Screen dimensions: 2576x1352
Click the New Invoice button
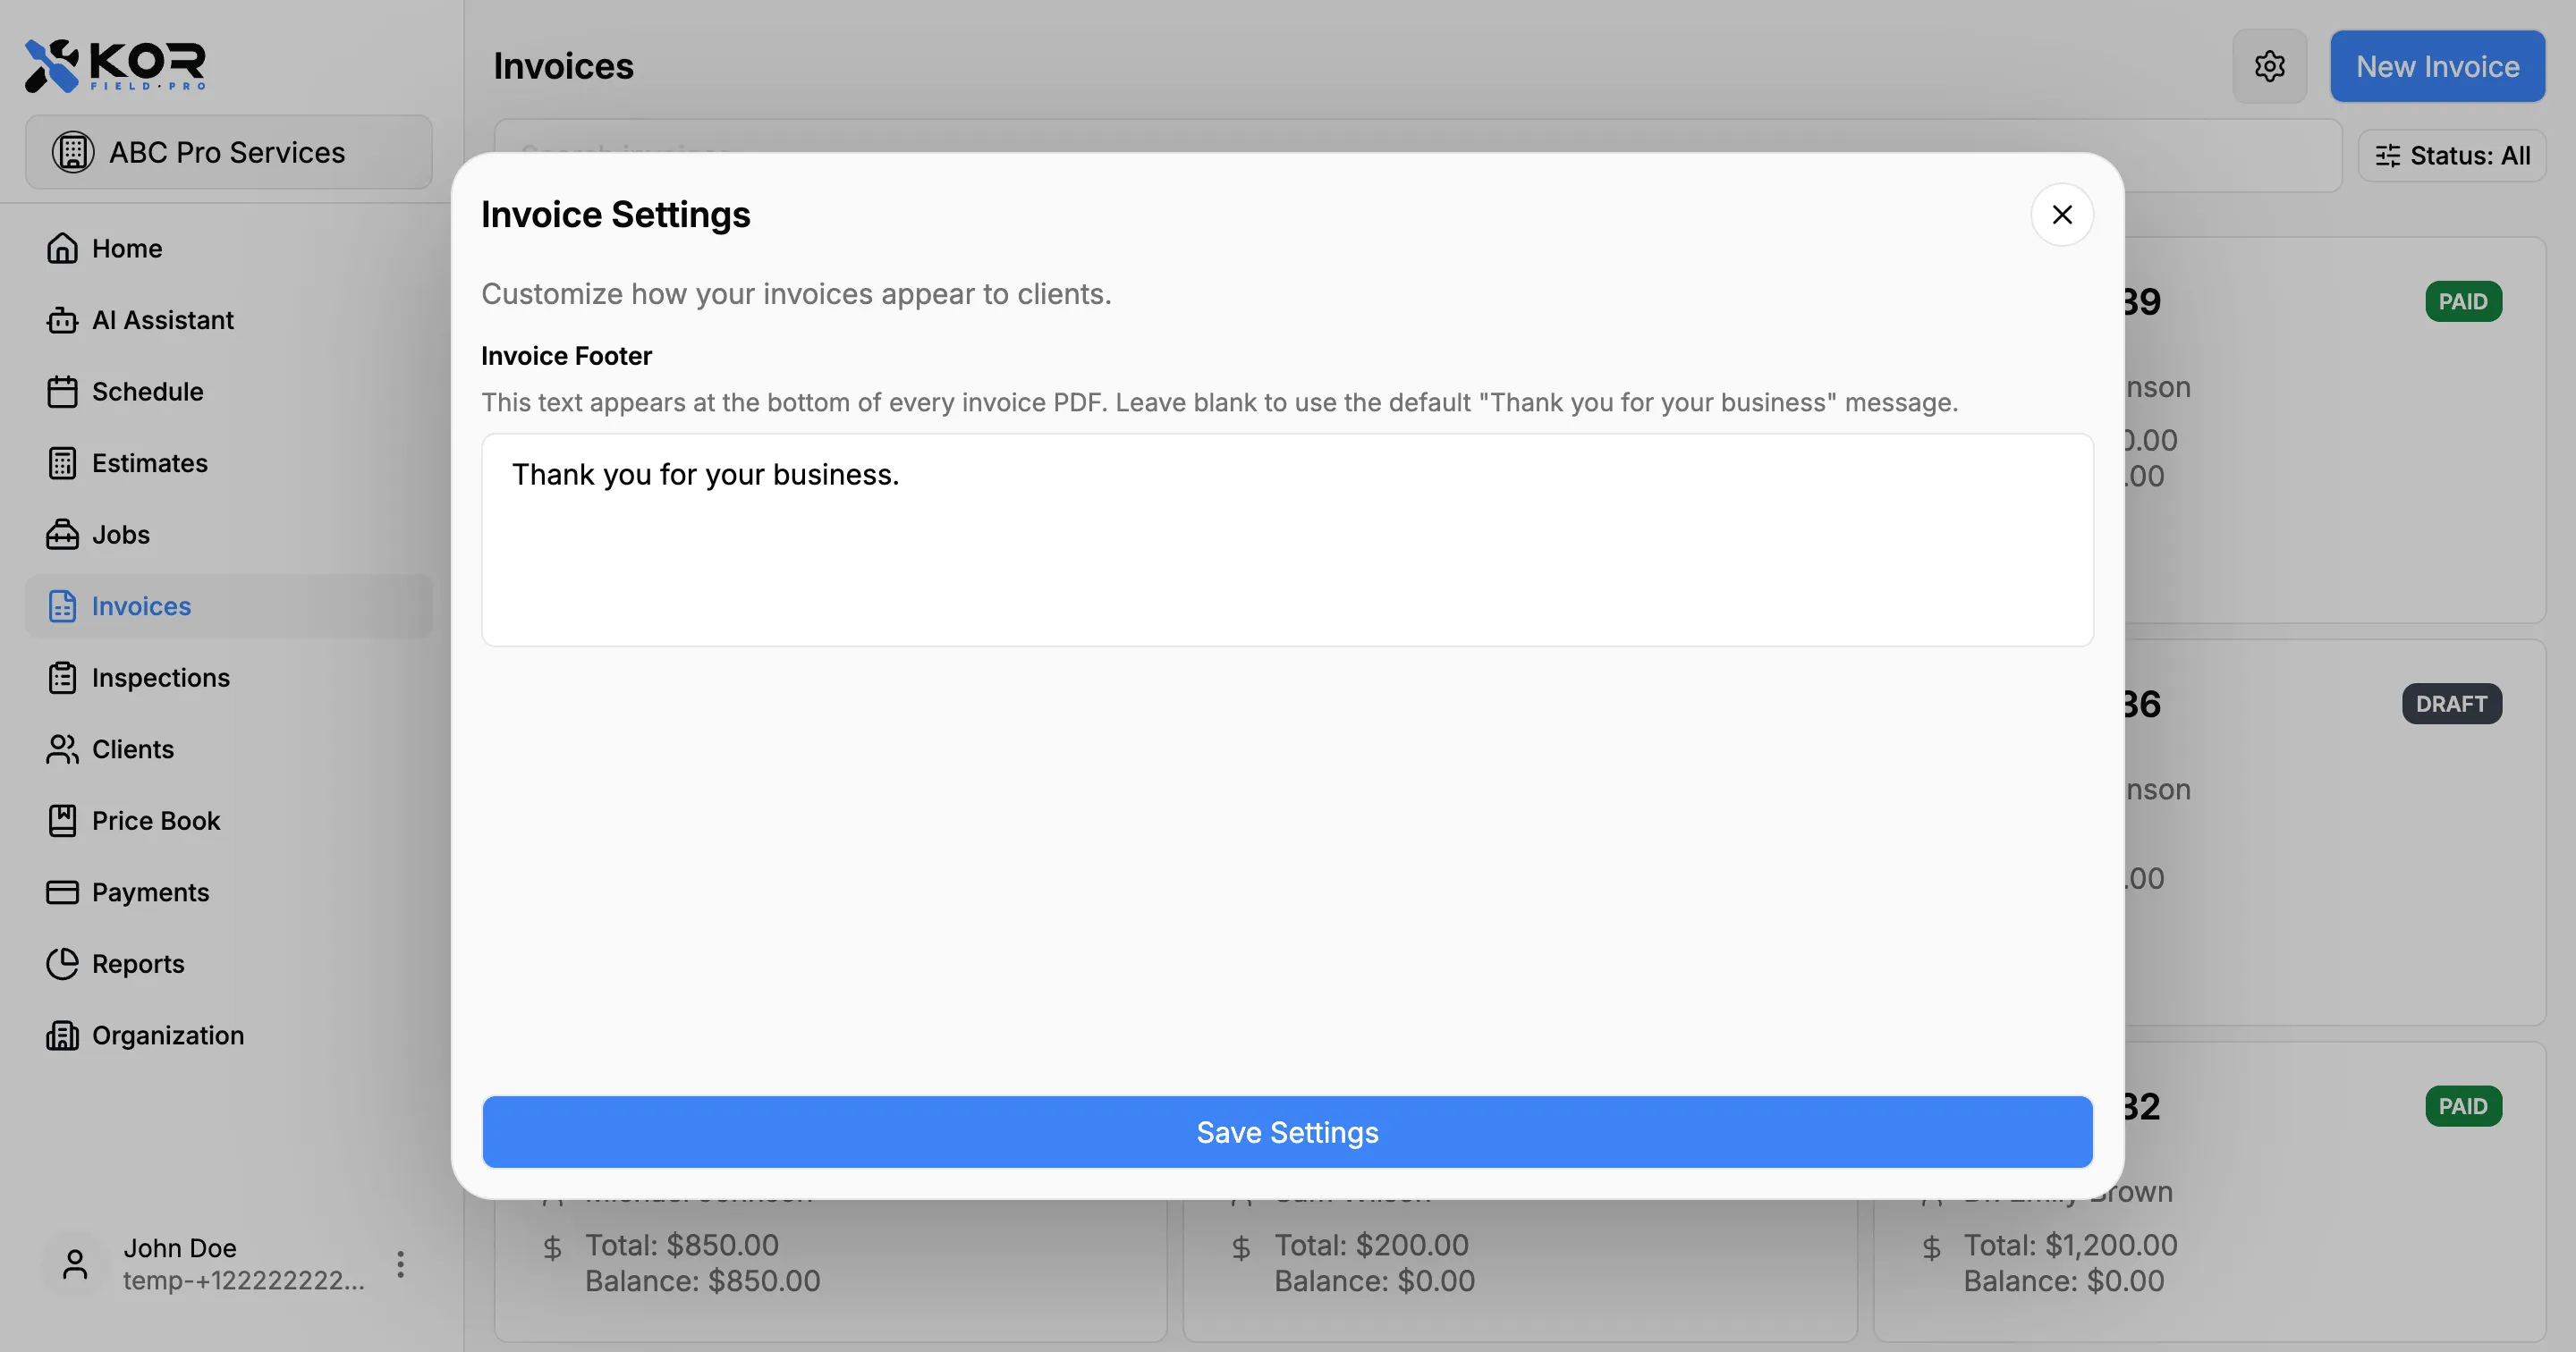pos(2437,65)
